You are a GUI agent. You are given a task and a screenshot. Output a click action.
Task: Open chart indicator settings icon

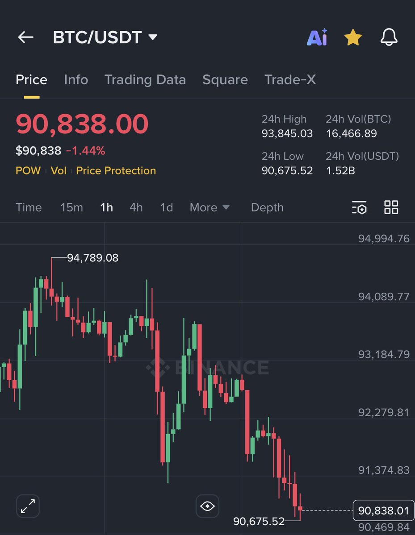click(x=359, y=207)
